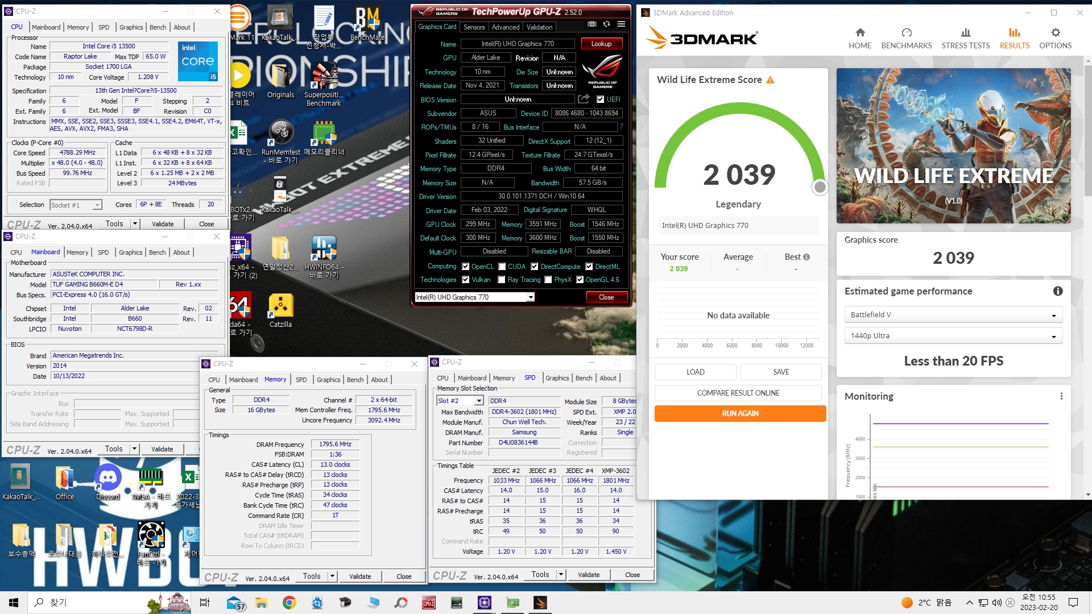Image resolution: width=1092 pixels, height=614 pixels.
Task: Open the RunMemtest desktop shortcut
Action: point(280,142)
